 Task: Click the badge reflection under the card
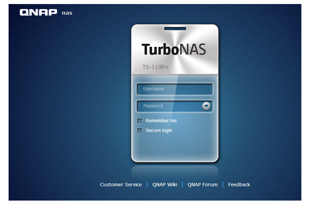click(175, 171)
